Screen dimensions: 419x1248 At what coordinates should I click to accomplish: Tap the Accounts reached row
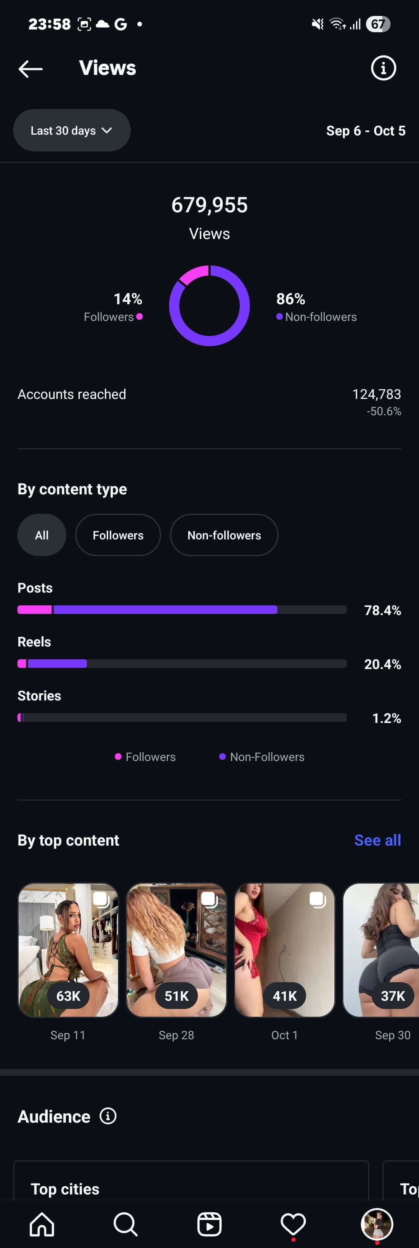pyautogui.click(x=209, y=395)
